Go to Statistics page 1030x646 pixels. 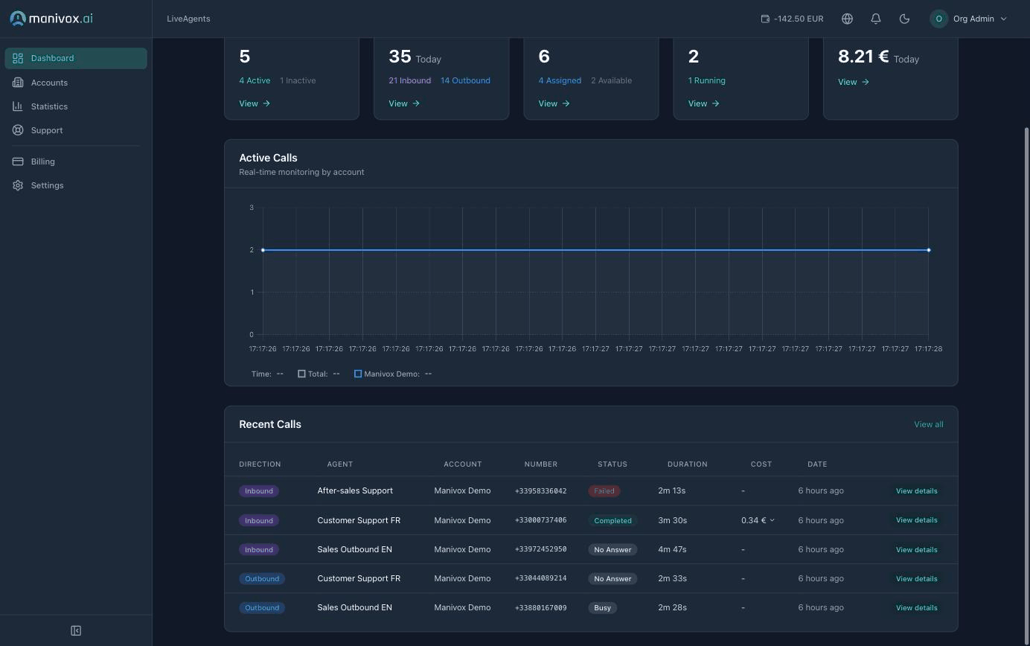coord(76,106)
